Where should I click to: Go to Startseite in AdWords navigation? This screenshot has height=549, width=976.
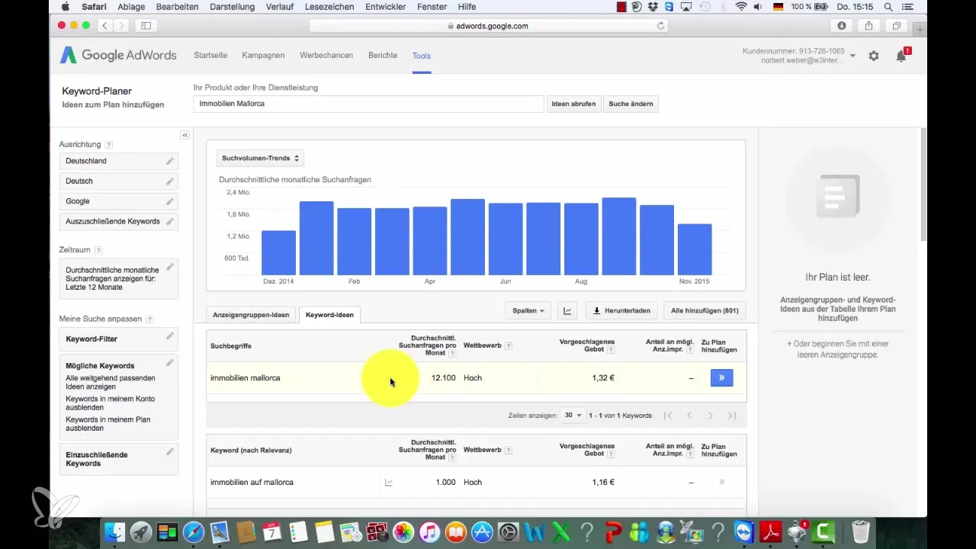tap(211, 56)
